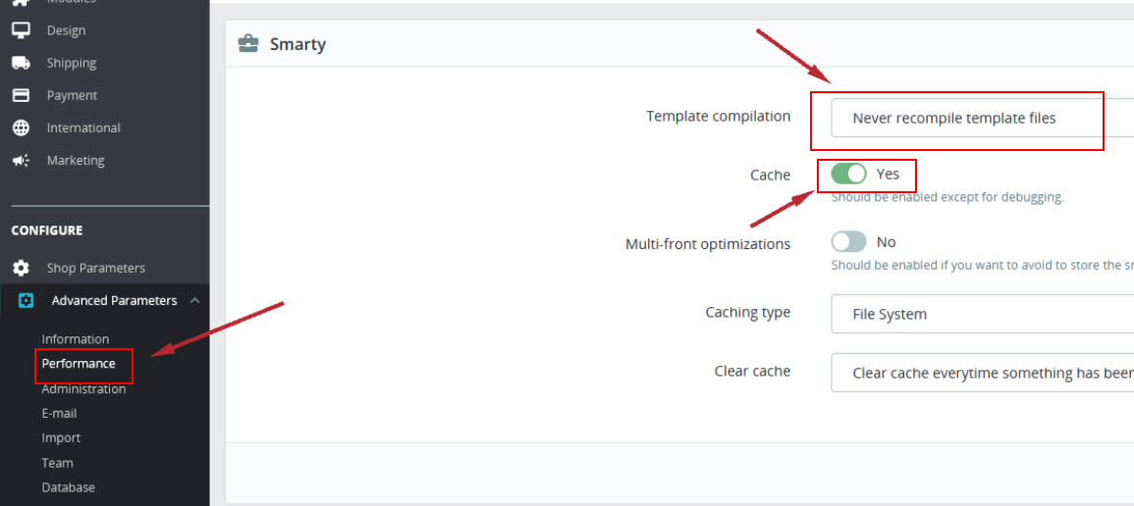Click the Marketing megaphone icon
The width and height of the screenshot is (1134, 506).
[x=21, y=160]
